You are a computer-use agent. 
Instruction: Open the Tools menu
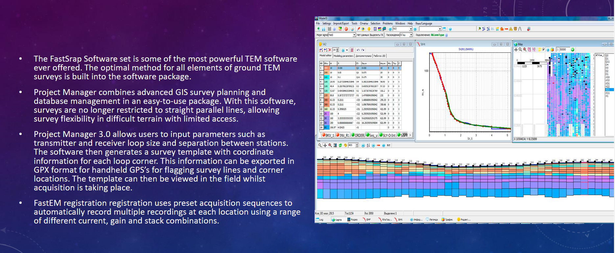(354, 24)
